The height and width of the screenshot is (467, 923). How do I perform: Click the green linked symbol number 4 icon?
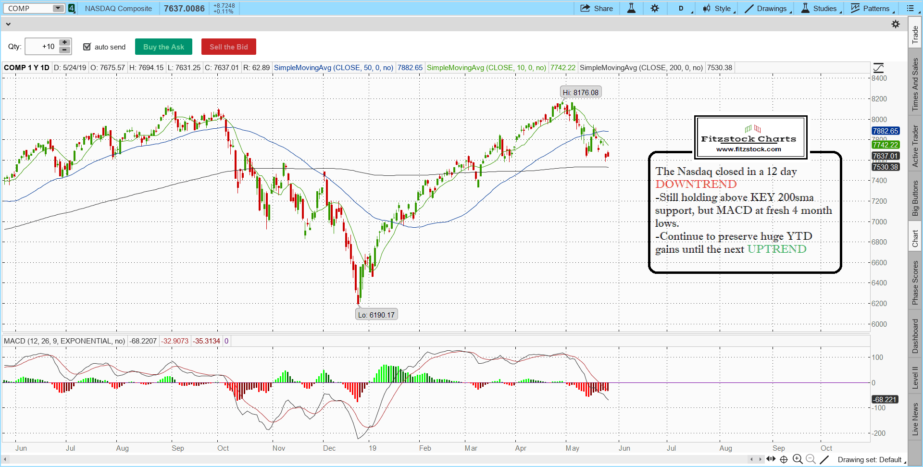pos(72,8)
